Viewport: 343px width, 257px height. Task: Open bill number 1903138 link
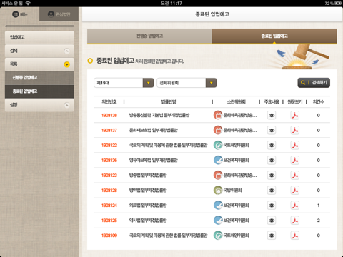109,116
